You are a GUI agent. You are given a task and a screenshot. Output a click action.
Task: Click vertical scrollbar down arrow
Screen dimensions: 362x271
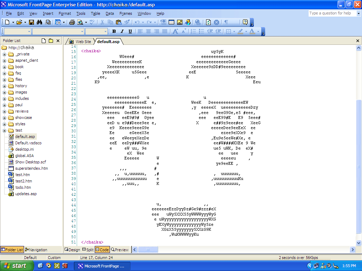pos(358,243)
